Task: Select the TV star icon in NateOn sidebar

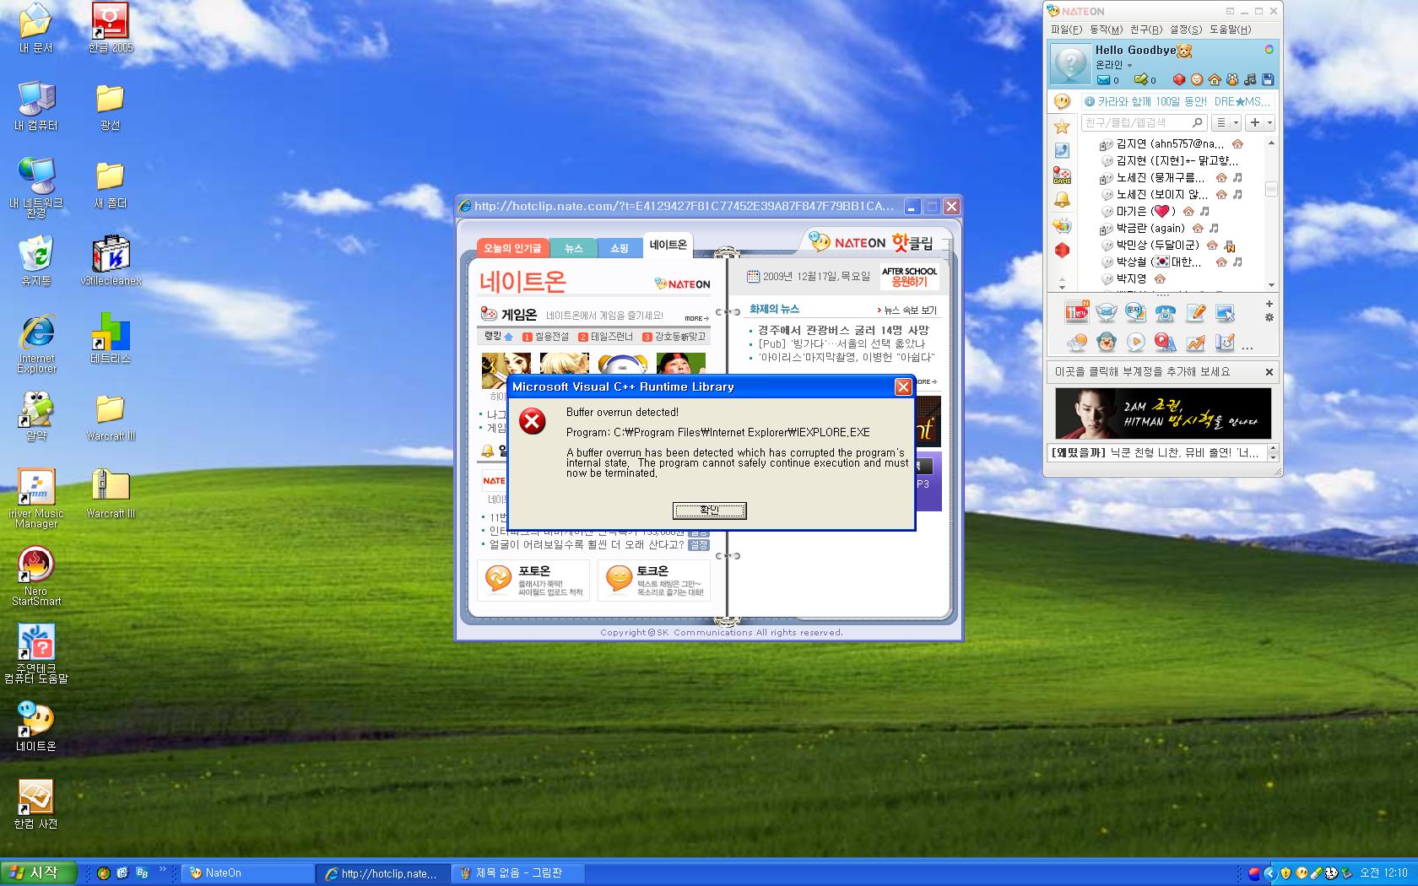Action: point(1062,225)
